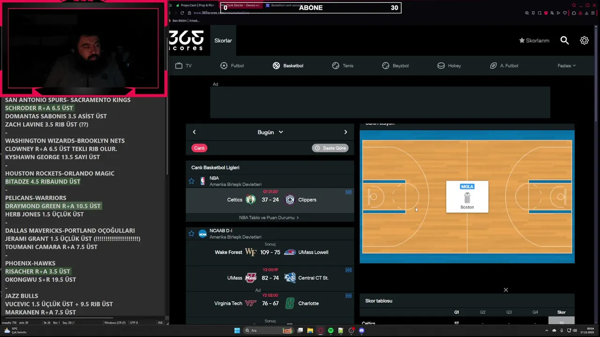Open NBA Tablo ve Puan Durumu

tap(269, 218)
